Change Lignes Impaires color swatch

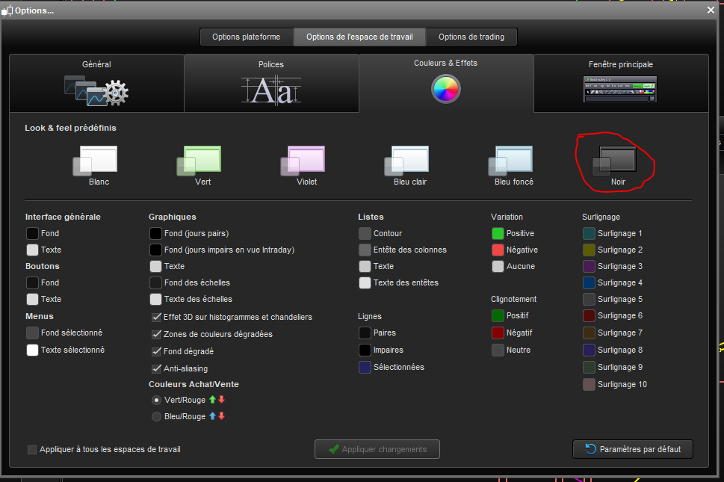point(365,350)
